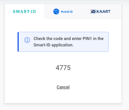Click the letter S in the SMART-ID logo
This screenshot has height=110, width=129.
14,12
